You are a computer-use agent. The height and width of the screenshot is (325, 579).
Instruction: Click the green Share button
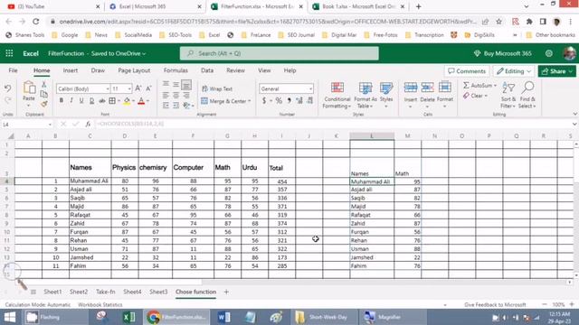coord(557,71)
